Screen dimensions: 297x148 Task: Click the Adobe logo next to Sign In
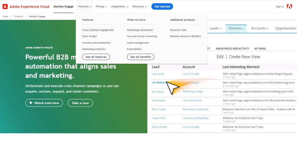[x=289, y=7]
